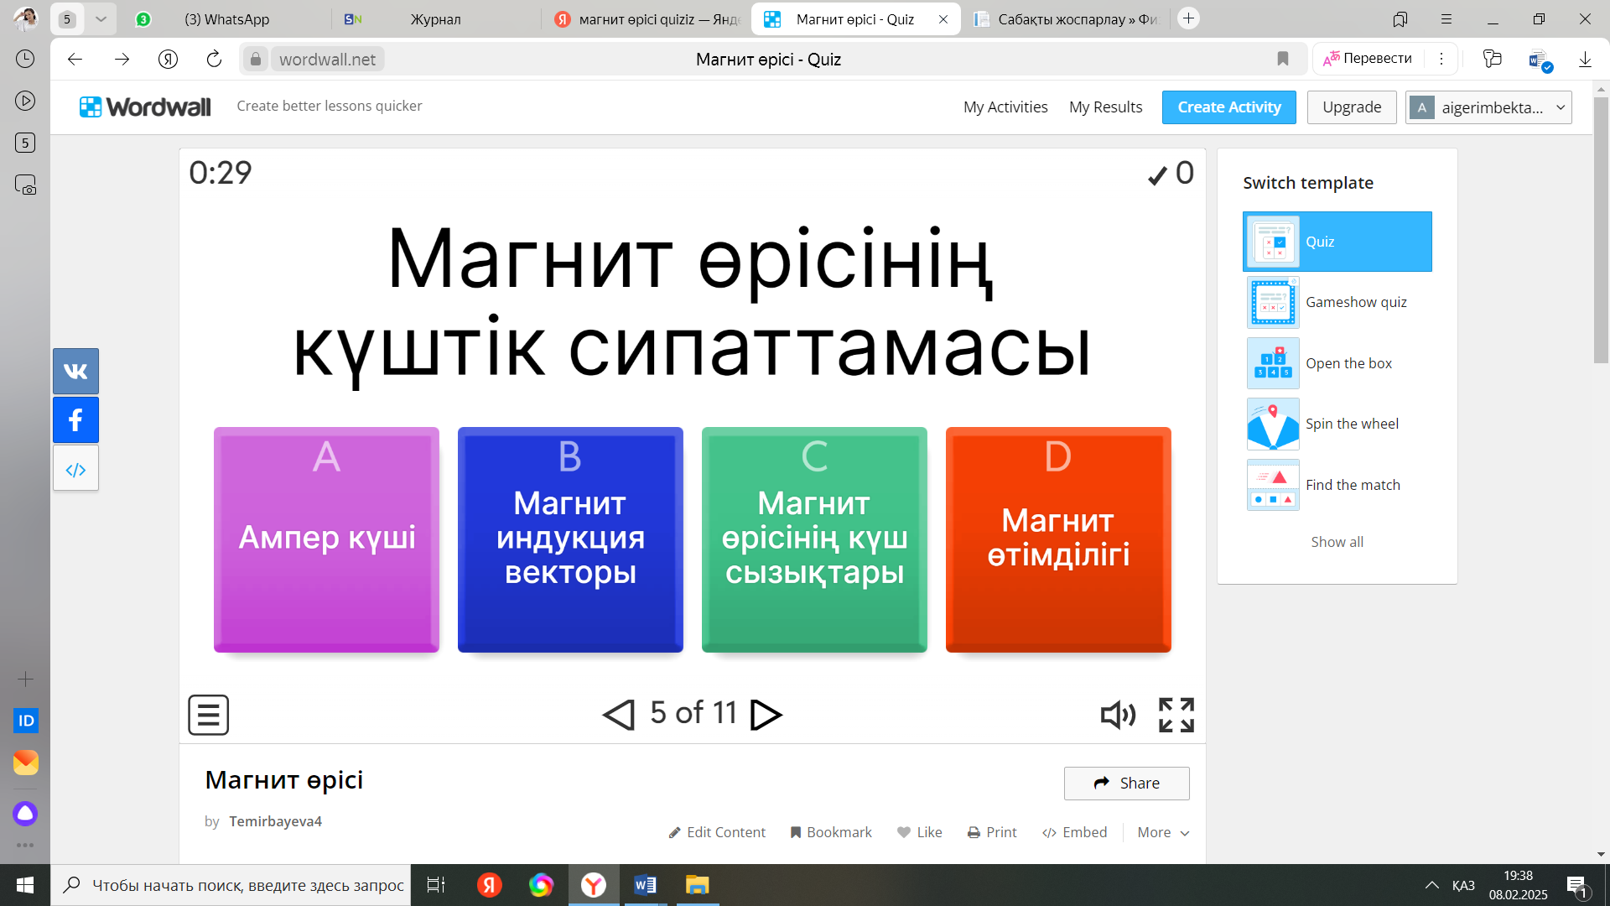Open My Activities menu item
The height and width of the screenshot is (906, 1610).
(1005, 107)
